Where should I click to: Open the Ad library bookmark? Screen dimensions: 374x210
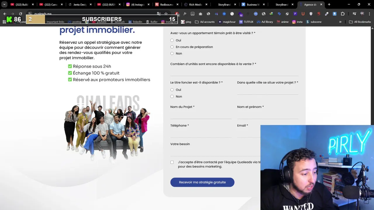coord(265,22)
